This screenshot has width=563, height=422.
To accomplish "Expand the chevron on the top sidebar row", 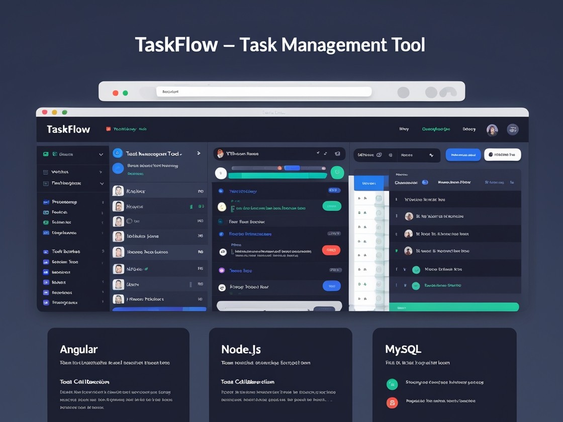I will pos(101,155).
